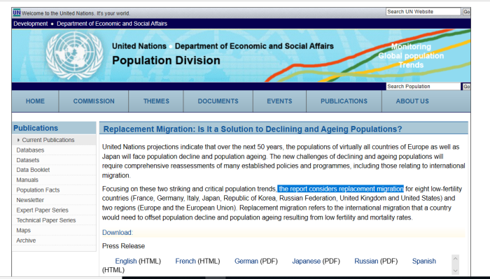Click the scroll up arrow near Spanish link
The height and width of the screenshot is (279, 490).
(455, 259)
